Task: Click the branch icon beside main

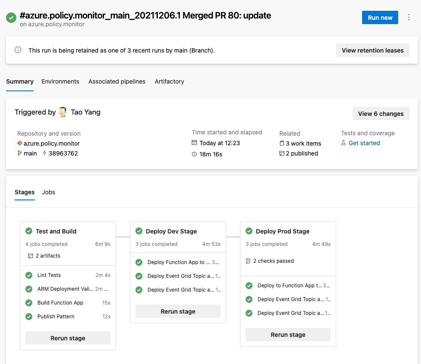Action: pyautogui.click(x=20, y=153)
